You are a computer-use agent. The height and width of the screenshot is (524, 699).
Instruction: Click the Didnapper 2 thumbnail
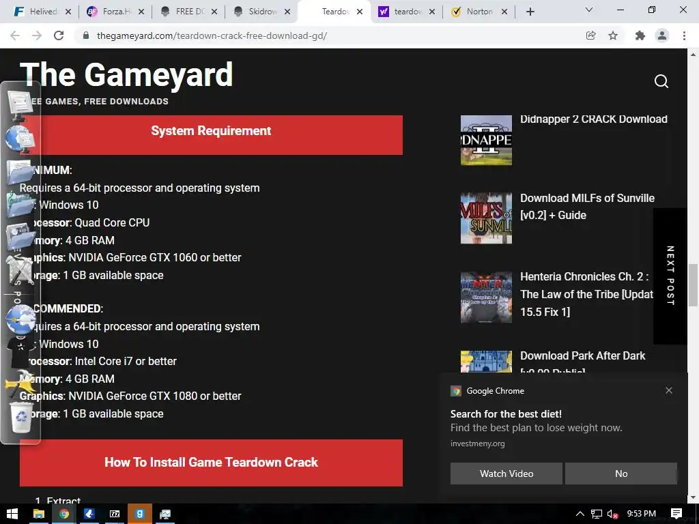point(486,140)
